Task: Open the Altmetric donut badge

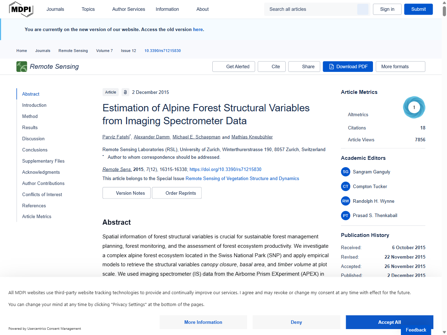Action: 414,107
